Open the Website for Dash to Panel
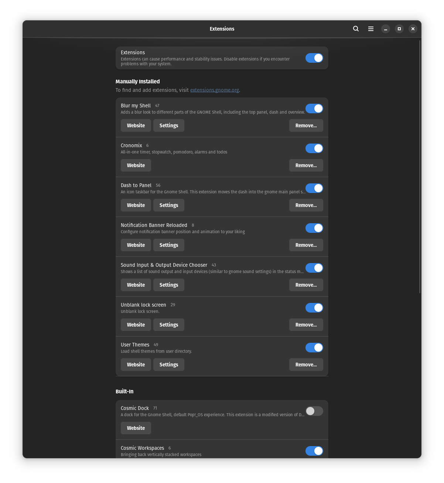This screenshot has height=483, width=444. coord(136,205)
